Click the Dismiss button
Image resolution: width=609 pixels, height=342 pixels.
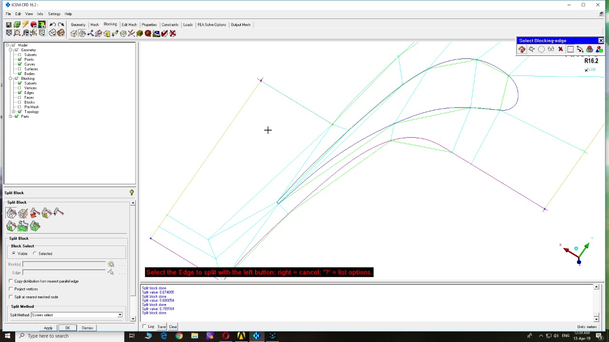click(x=87, y=328)
